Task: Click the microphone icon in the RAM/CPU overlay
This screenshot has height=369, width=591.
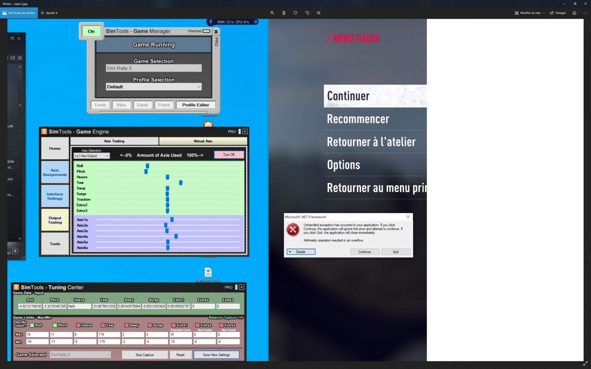Action: tap(211, 22)
